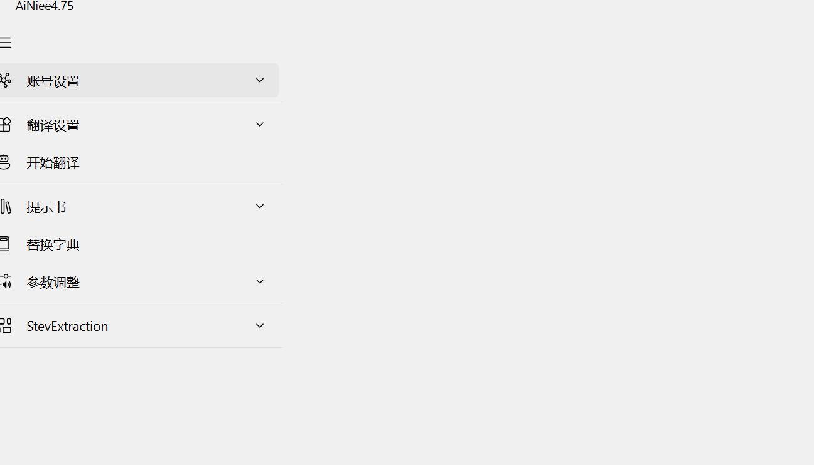This screenshot has width=814, height=465.
Task: Click the dictionary icon beside 替换字典
Action: point(5,244)
